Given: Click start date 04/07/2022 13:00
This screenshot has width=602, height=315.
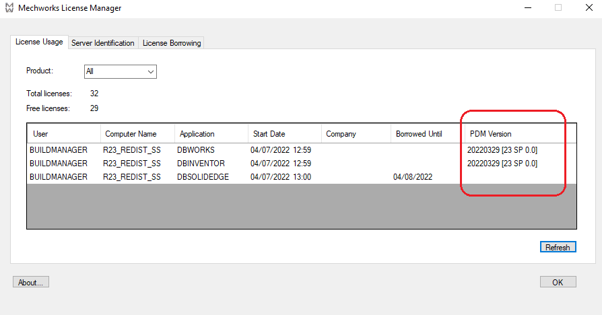Looking at the screenshot, I should (x=281, y=177).
